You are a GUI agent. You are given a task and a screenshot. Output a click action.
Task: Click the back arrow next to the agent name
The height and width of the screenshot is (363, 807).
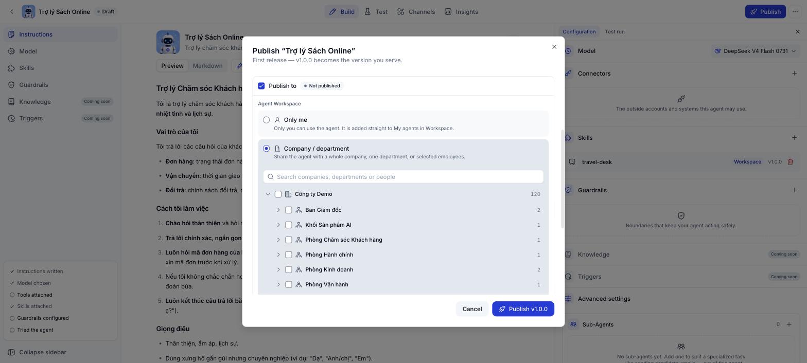[x=12, y=11]
